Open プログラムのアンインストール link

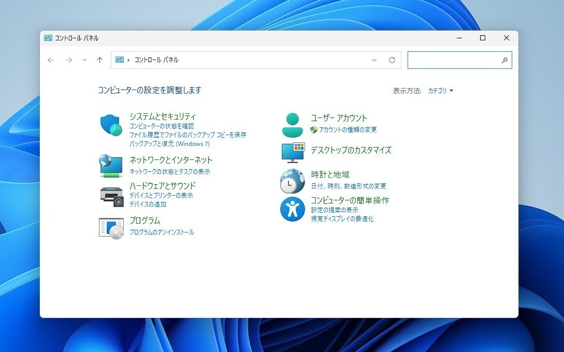click(162, 232)
